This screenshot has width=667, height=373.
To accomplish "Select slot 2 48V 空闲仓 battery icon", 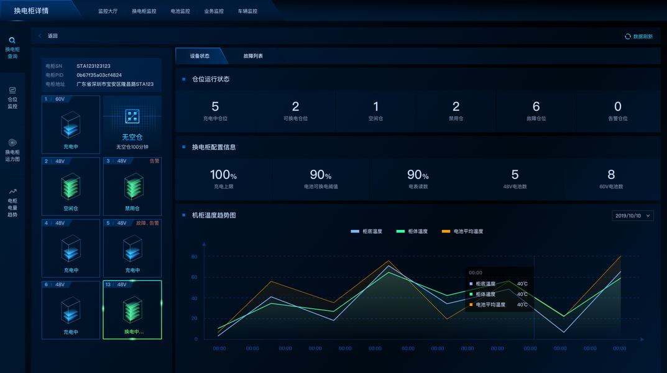I will point(71,186).
